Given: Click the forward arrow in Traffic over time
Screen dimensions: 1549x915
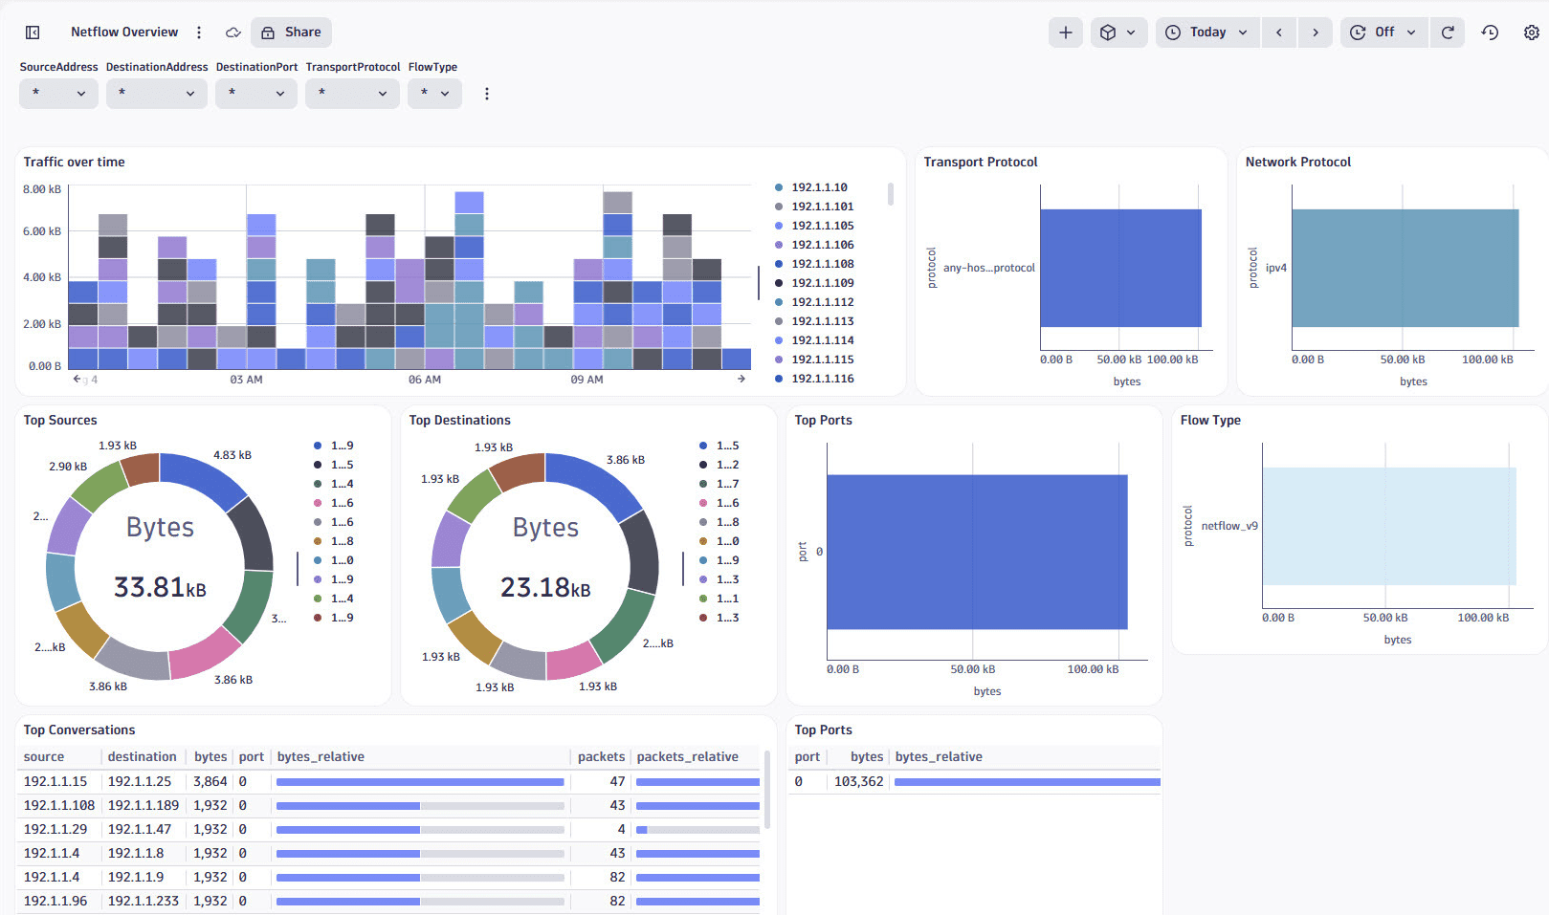Looking at the screenshot, I should pyautogui.click(x=741, y=379).
